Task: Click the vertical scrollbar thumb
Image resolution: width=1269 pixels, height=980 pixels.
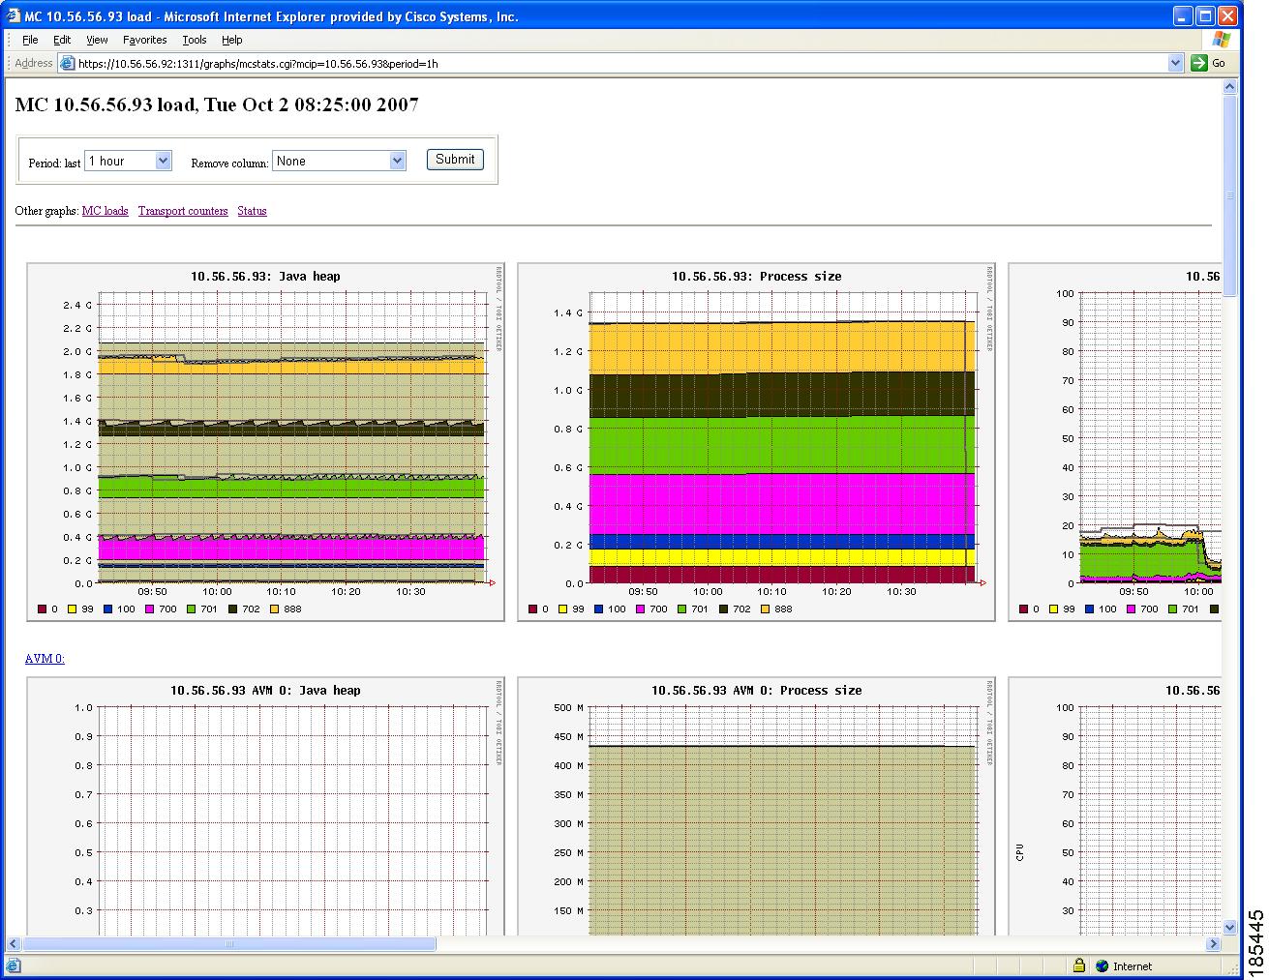Action: tap(1230, 195)
